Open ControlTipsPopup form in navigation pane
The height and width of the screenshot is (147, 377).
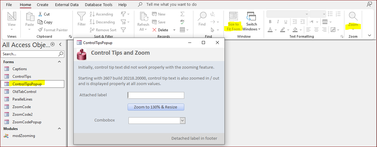pos(32,84)
